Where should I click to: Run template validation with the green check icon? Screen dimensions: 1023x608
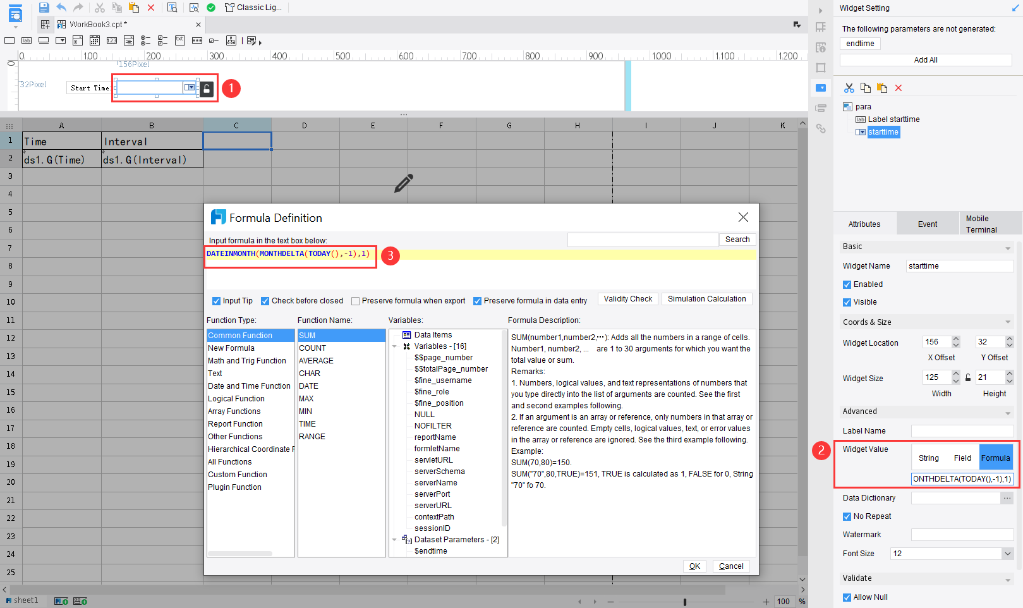click(211, 7)
